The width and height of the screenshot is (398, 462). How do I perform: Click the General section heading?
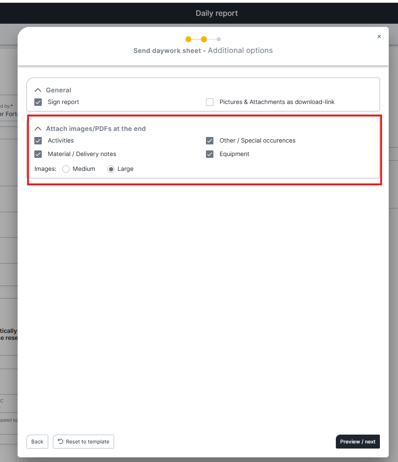point(58,90)
